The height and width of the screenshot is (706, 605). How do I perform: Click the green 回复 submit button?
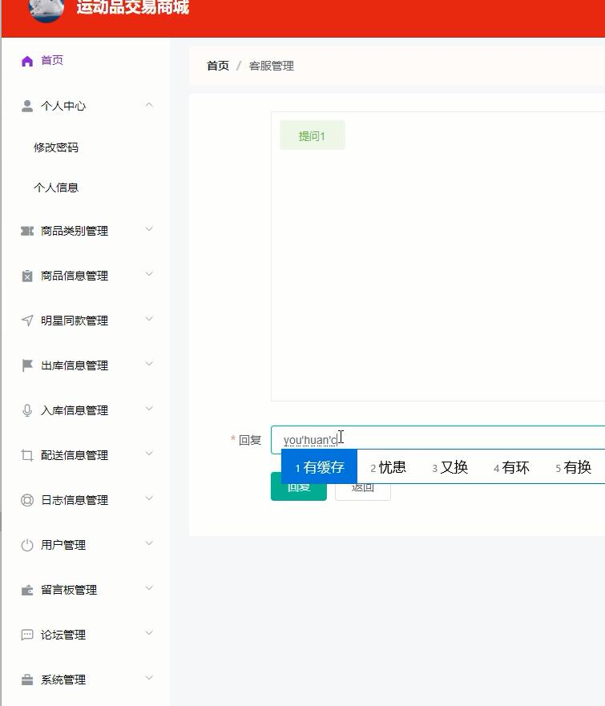(x=299, y=486)
